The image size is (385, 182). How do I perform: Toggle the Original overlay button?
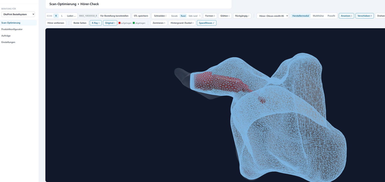point(110,23)
